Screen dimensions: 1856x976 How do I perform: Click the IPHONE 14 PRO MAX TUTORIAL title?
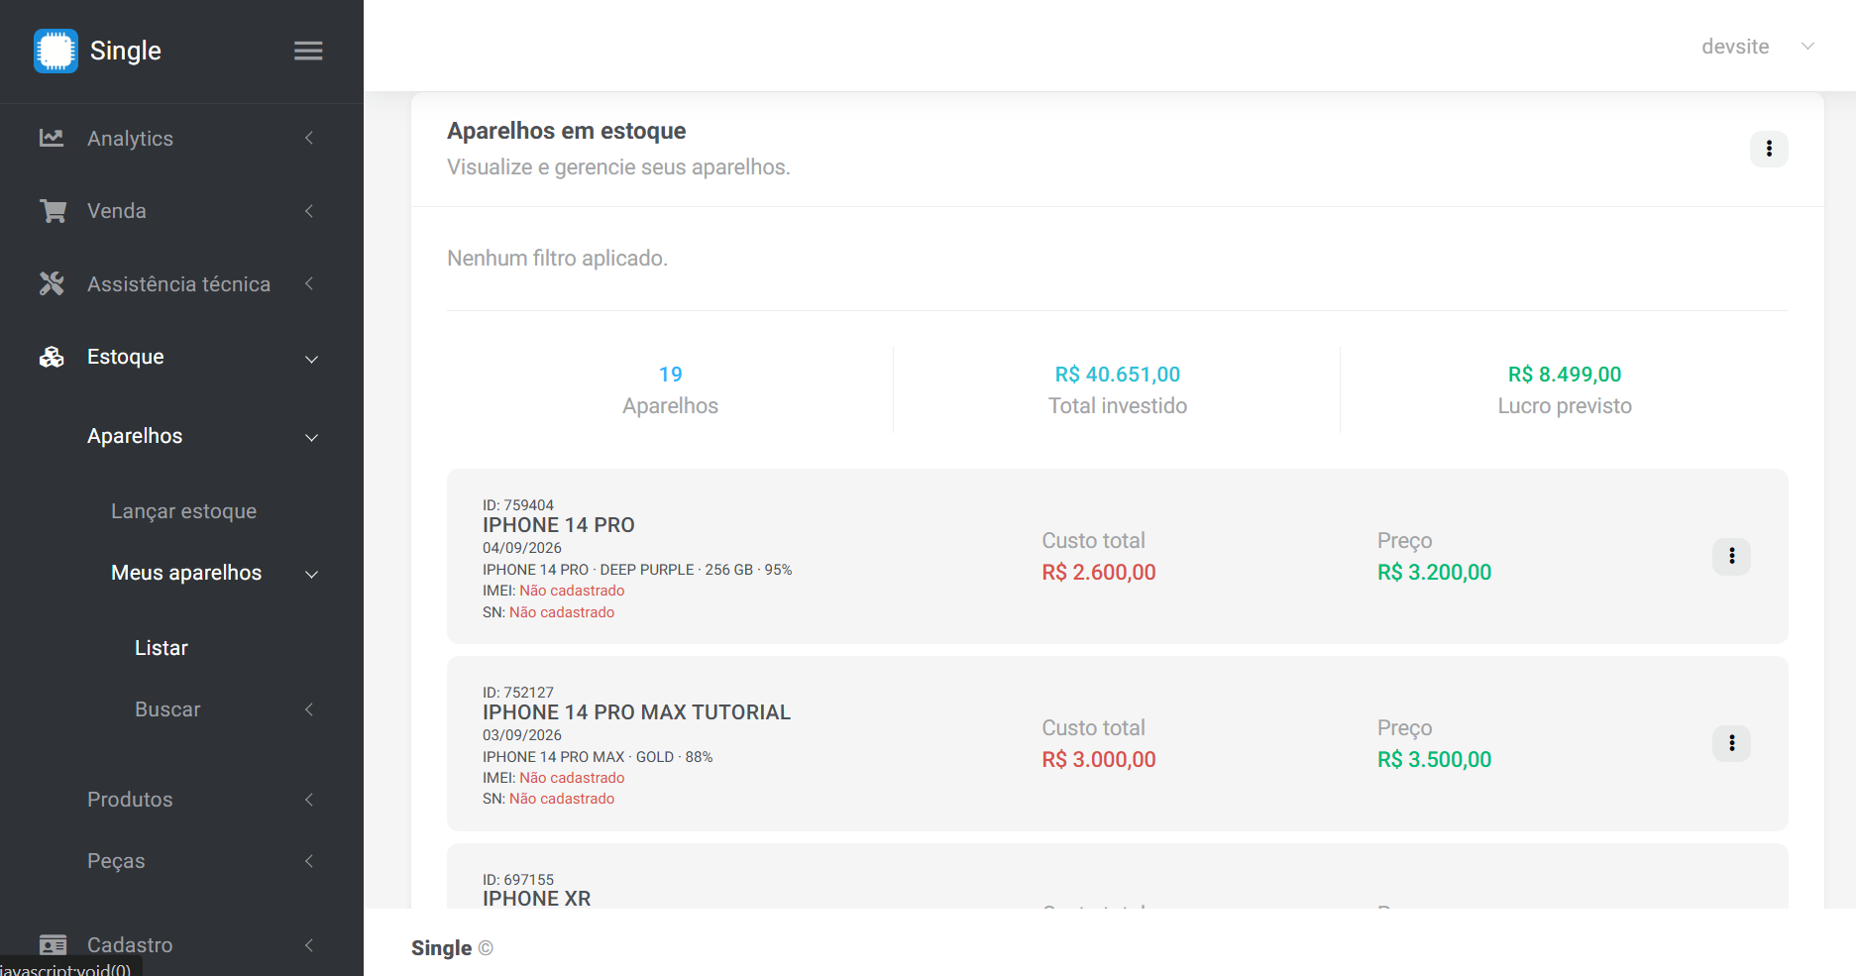[636, 712]
